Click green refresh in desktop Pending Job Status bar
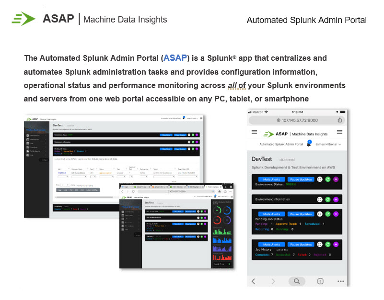 tap(193, 149)
